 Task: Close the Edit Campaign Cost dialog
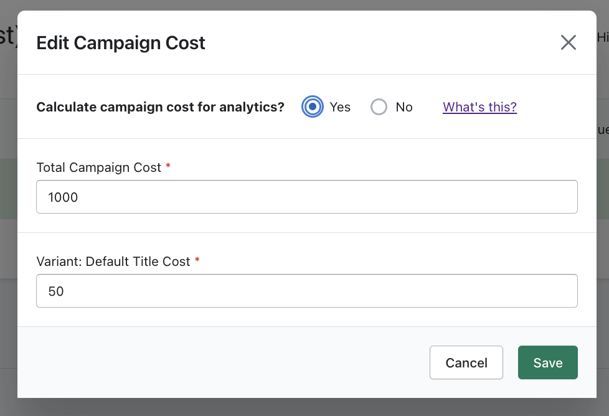tap(568, 42)
